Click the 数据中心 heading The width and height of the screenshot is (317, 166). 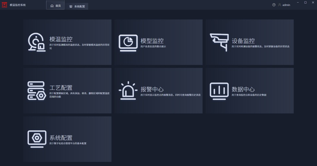[x=243, y=89]
